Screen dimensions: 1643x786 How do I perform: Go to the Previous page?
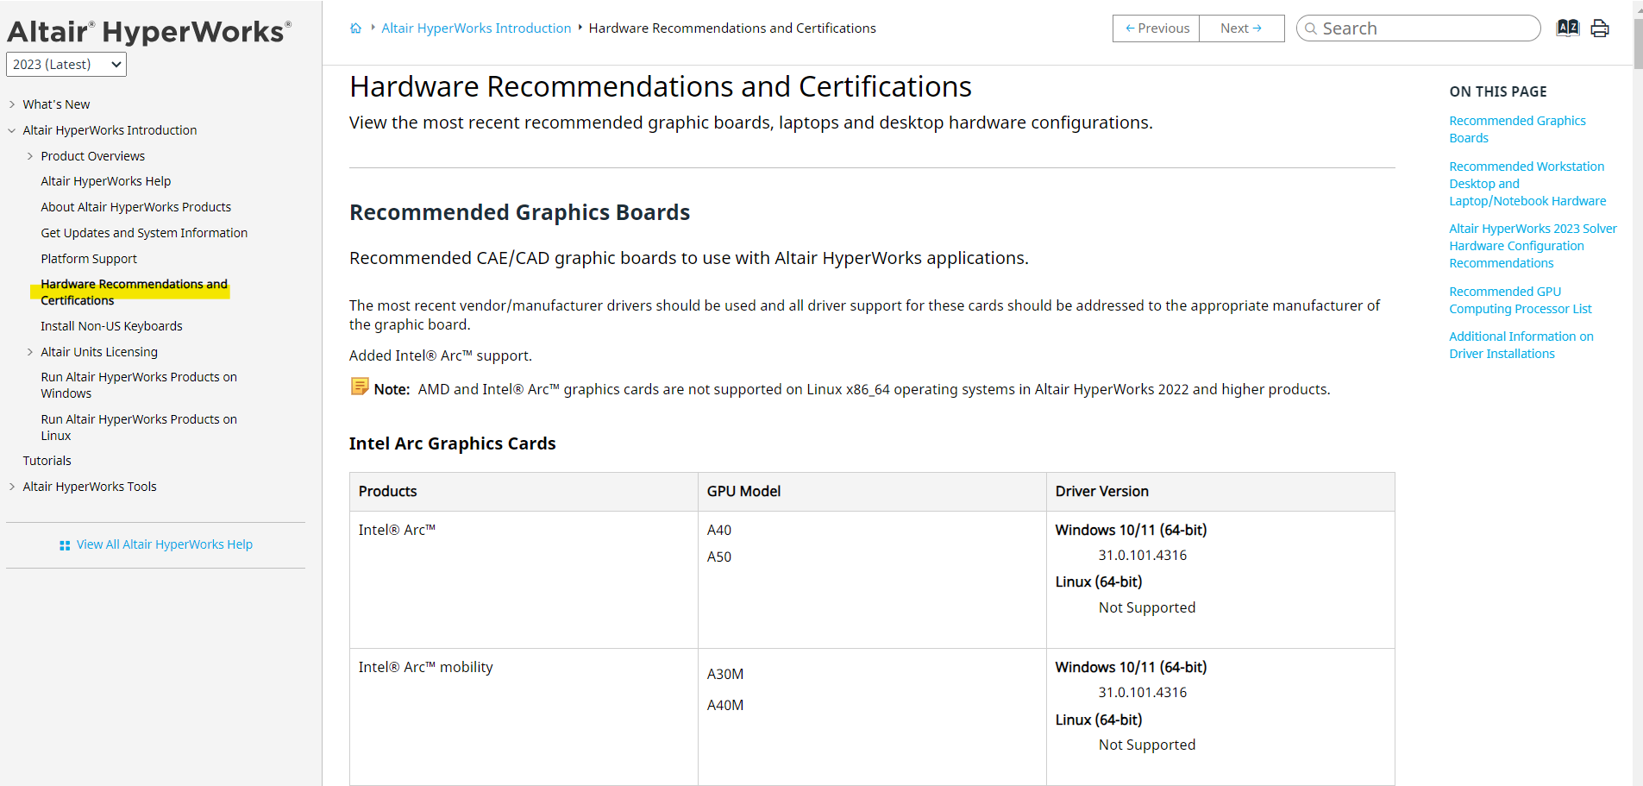tap(1157, 28)
